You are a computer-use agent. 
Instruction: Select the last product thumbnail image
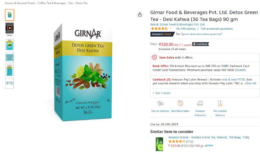tap(10, 83)
